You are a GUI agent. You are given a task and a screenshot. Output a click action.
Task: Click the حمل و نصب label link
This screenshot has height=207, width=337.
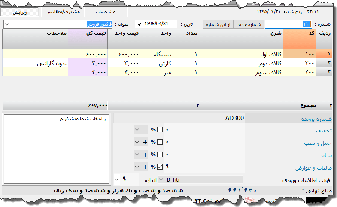318,143
